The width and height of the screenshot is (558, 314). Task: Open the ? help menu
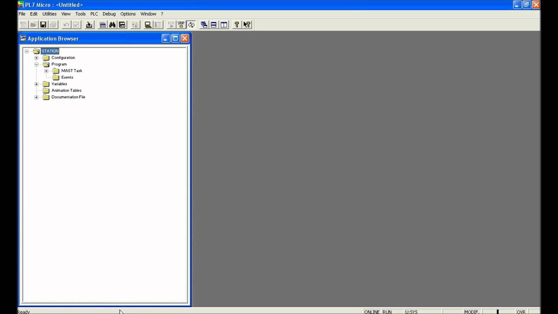click(162, 14)
